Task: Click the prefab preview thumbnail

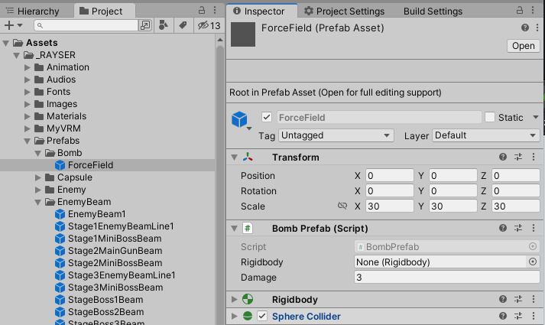Action: point(243,34)
